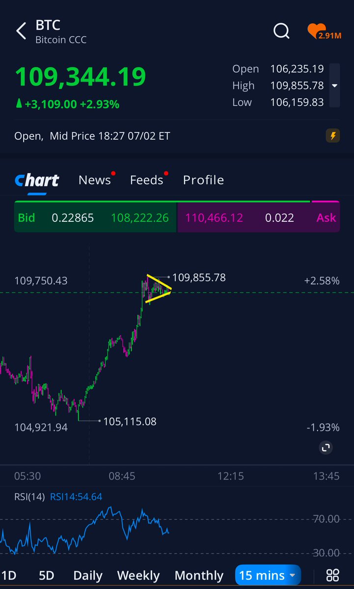Viewport: 354px width, 589px height.
Task: Switch to the Chart tab
Action: pos(37,180)
